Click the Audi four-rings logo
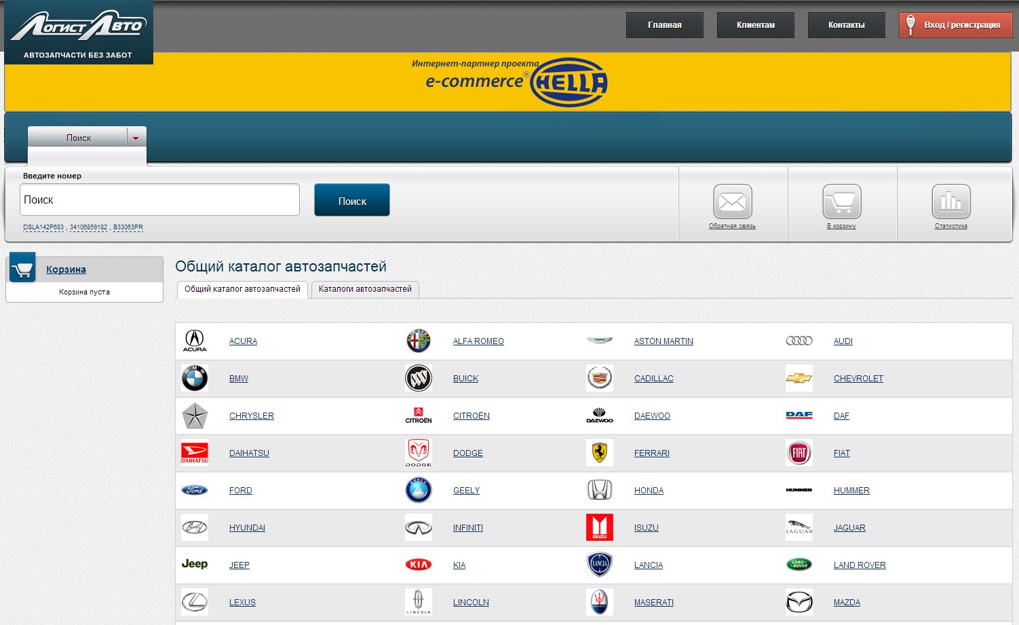This screenshot has width=1019, height=625. point(799,341)
